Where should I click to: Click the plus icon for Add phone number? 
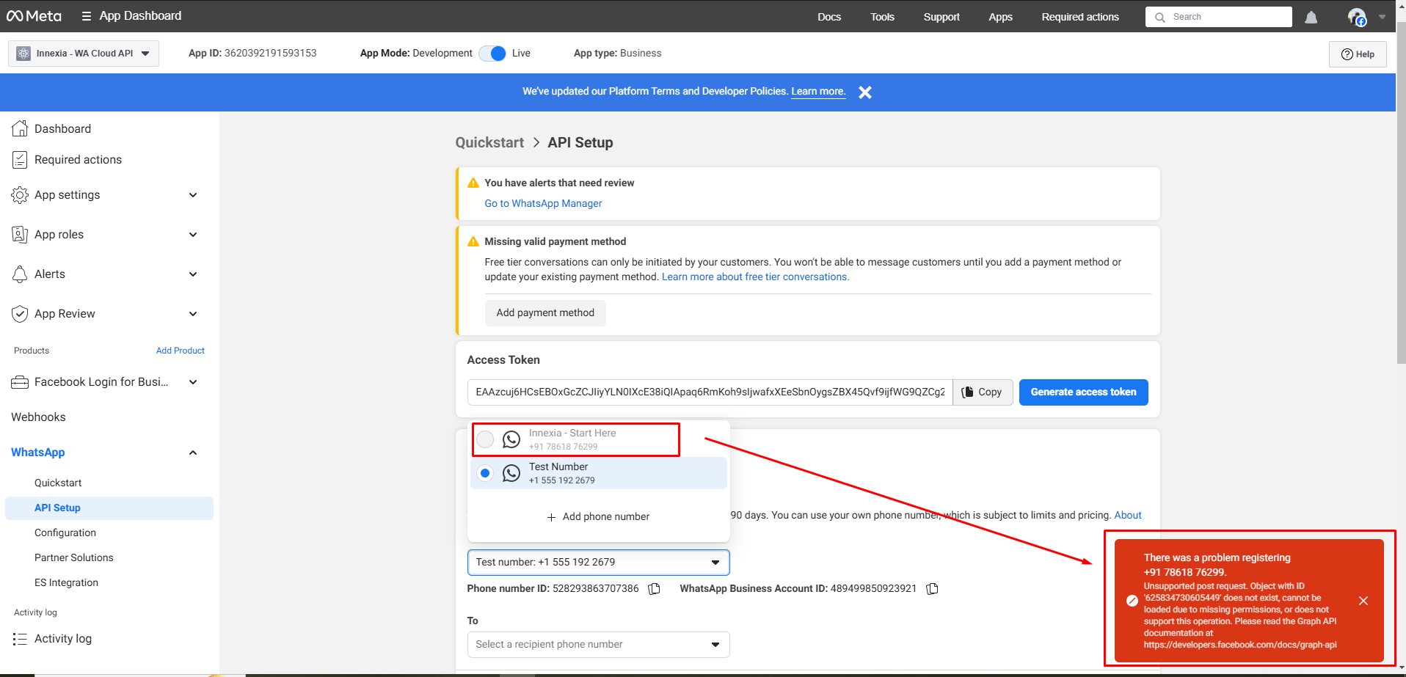pos(551,517)
